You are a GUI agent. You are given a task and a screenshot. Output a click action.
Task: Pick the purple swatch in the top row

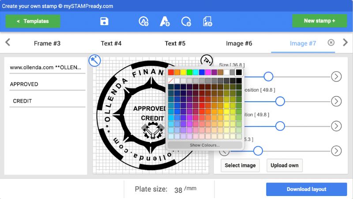(x=214, y=72)
